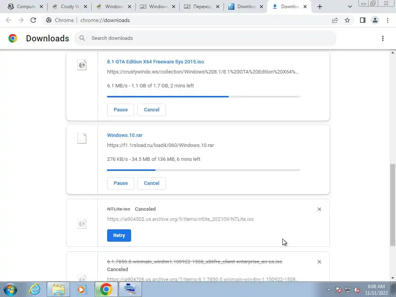Remove NTLite.iso from the downloads list
The width and height of the screenshot is (396, 297).
click(x=319, y=209)
